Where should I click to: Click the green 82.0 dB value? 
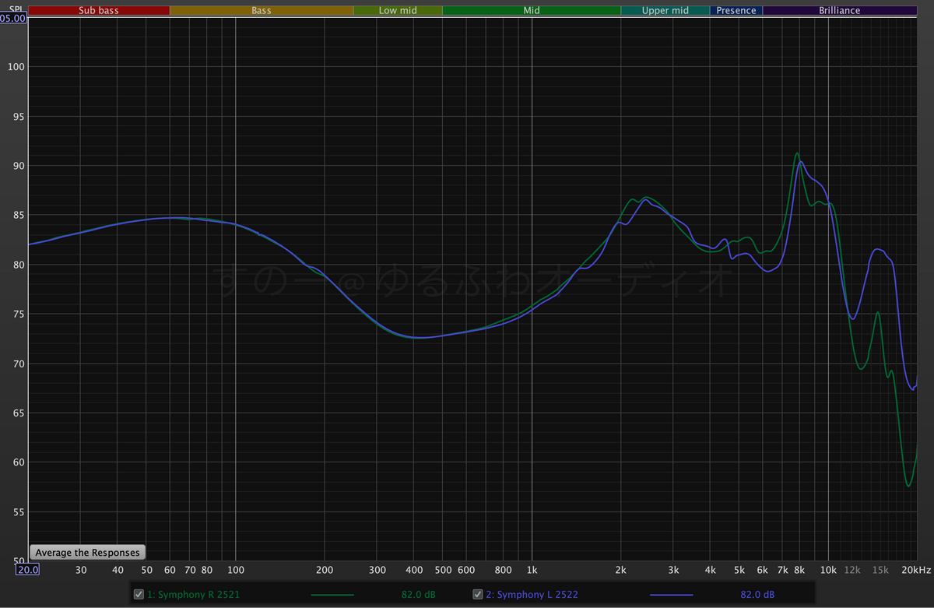coord(419,595)
